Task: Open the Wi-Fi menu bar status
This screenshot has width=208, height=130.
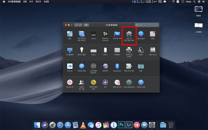Action: click(x=173, y=2)
